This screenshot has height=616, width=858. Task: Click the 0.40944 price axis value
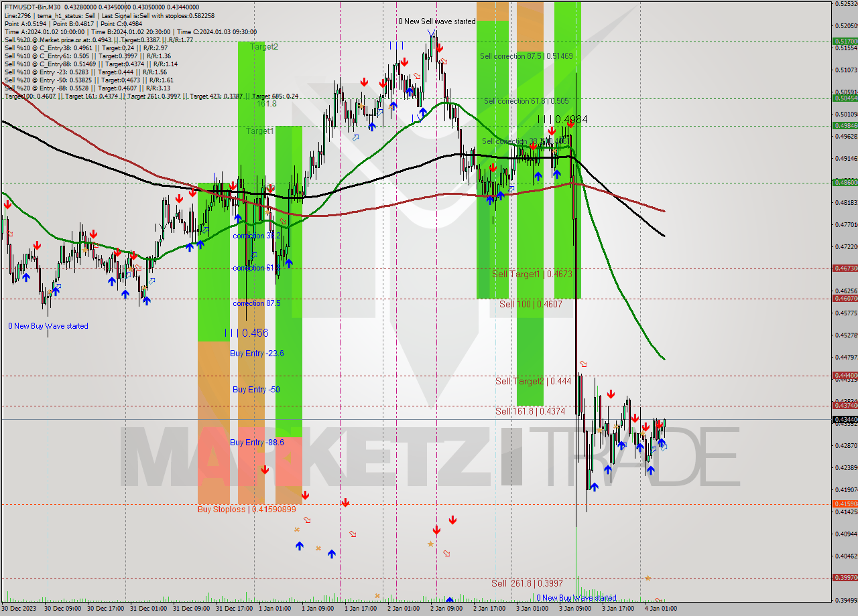pyautogui.click(x=846, y=534)
